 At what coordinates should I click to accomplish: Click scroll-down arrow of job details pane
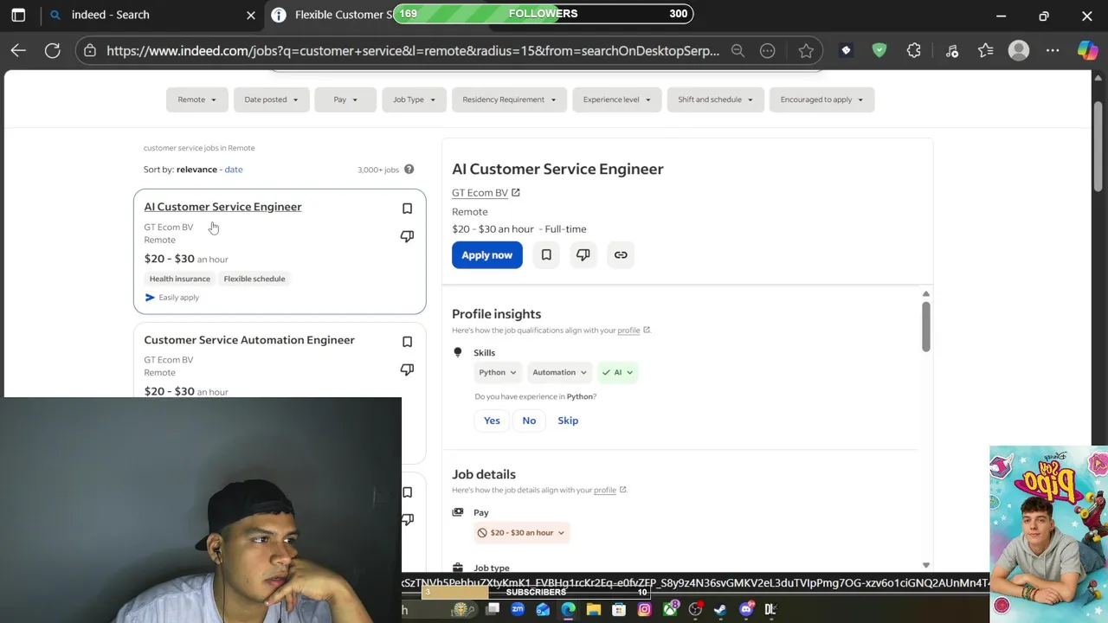[x=925, y=565]
